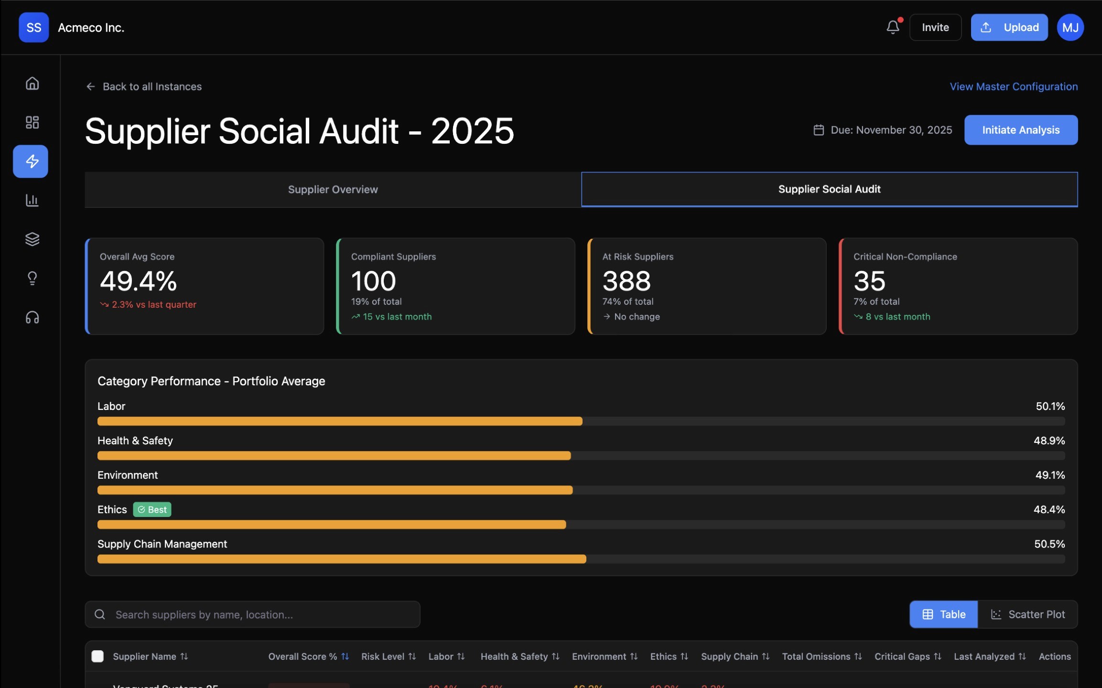Sort by Health & Safety arrows
The image size is (1102, 688).
coord(555,656)
